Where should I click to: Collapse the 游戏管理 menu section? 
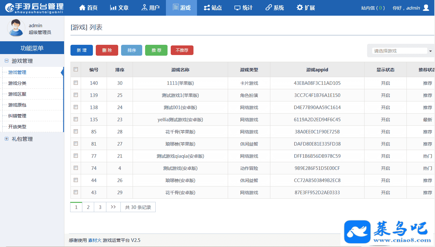[x=7, y=61]
